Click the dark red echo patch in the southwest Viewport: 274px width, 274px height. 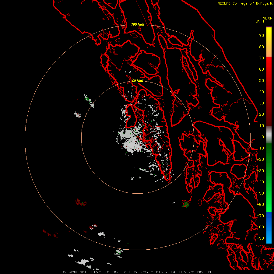coord(81,202)
